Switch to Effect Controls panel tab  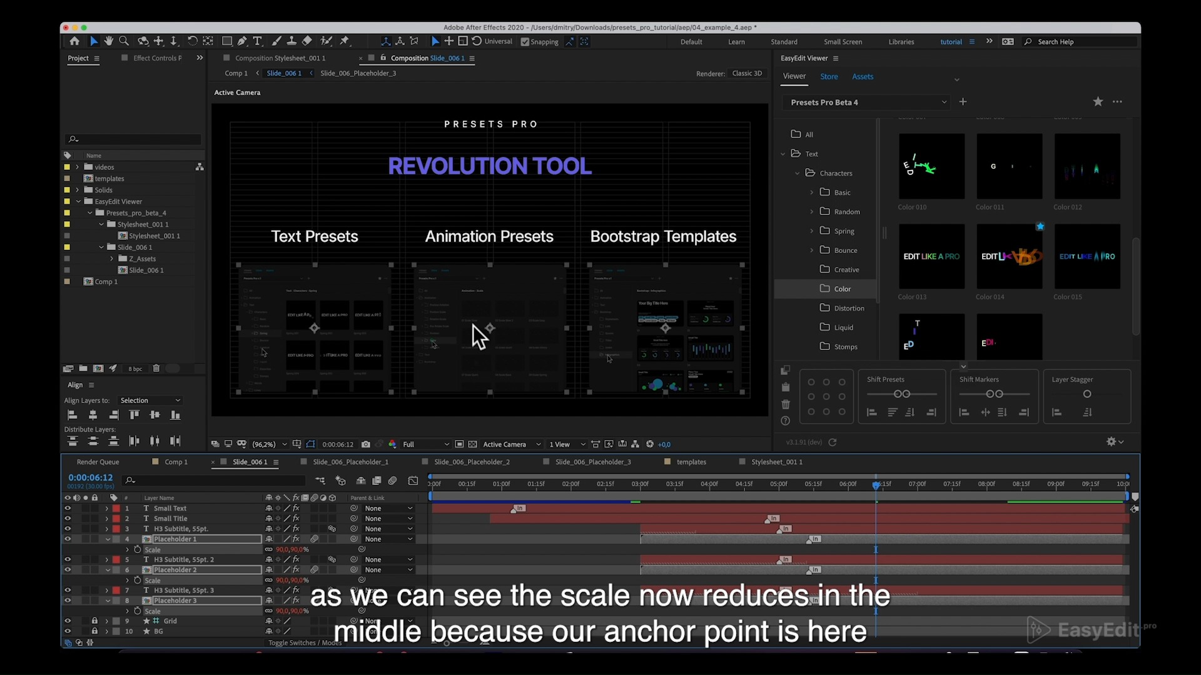tap(157, 58)
